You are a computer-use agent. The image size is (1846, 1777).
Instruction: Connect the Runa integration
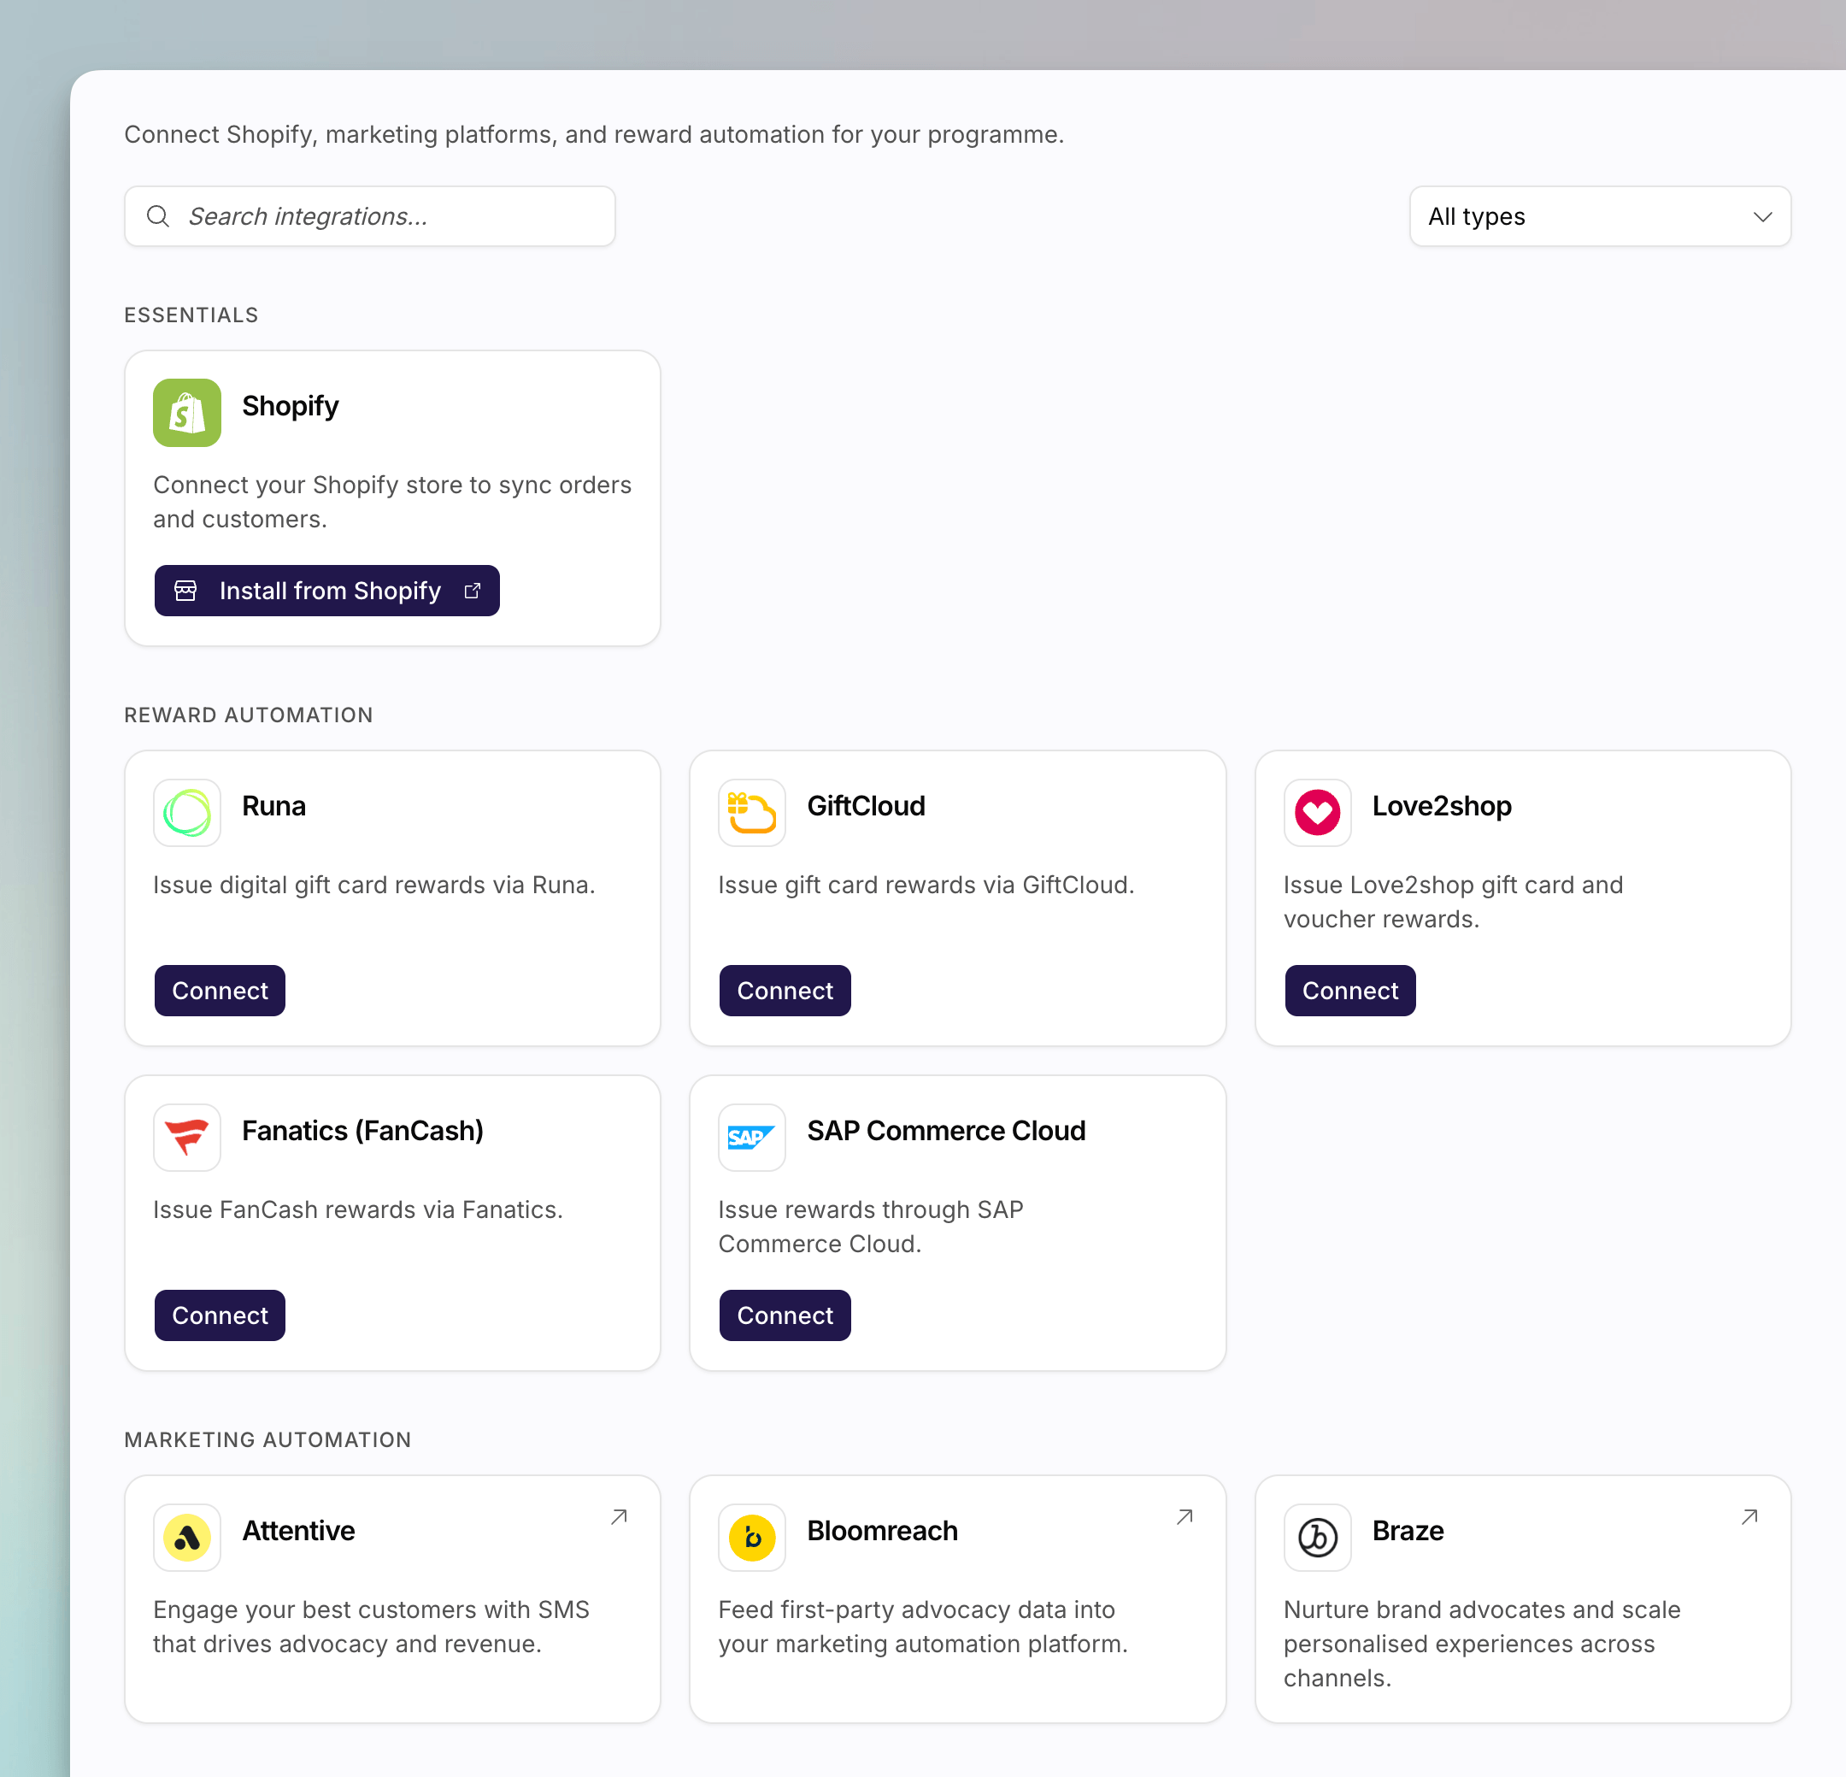pos(220,991)
